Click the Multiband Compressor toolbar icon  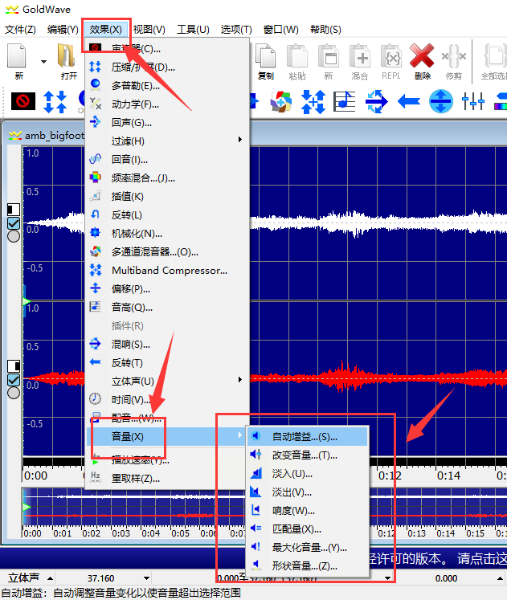point(313,101)
